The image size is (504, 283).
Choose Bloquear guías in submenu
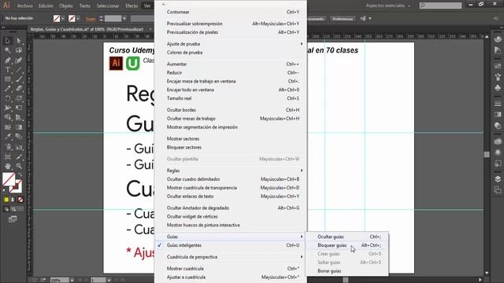(x=346, y=245)
